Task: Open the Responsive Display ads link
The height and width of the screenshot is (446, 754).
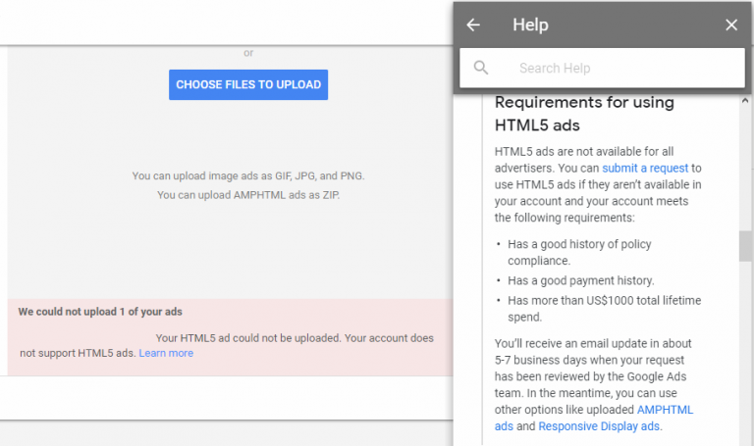Action: [599, 426]
